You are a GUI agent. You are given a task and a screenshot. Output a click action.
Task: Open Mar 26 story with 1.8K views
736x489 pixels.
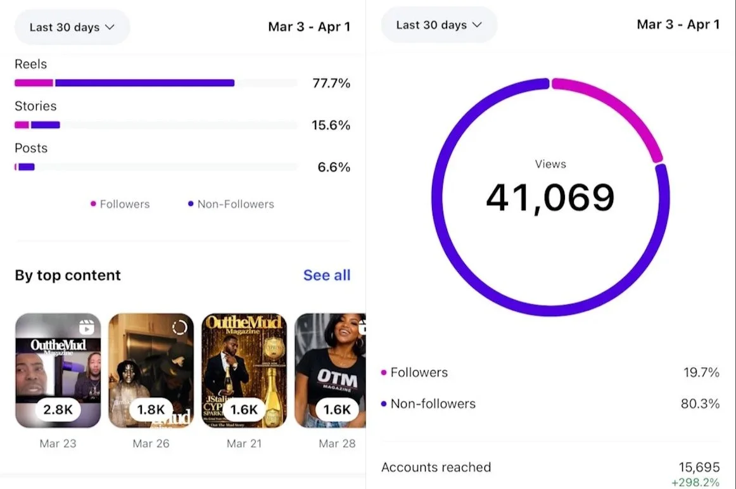coord(151,371)
